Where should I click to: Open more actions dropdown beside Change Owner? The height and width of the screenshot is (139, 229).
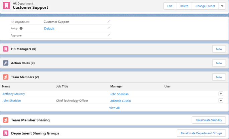point(222,6)
